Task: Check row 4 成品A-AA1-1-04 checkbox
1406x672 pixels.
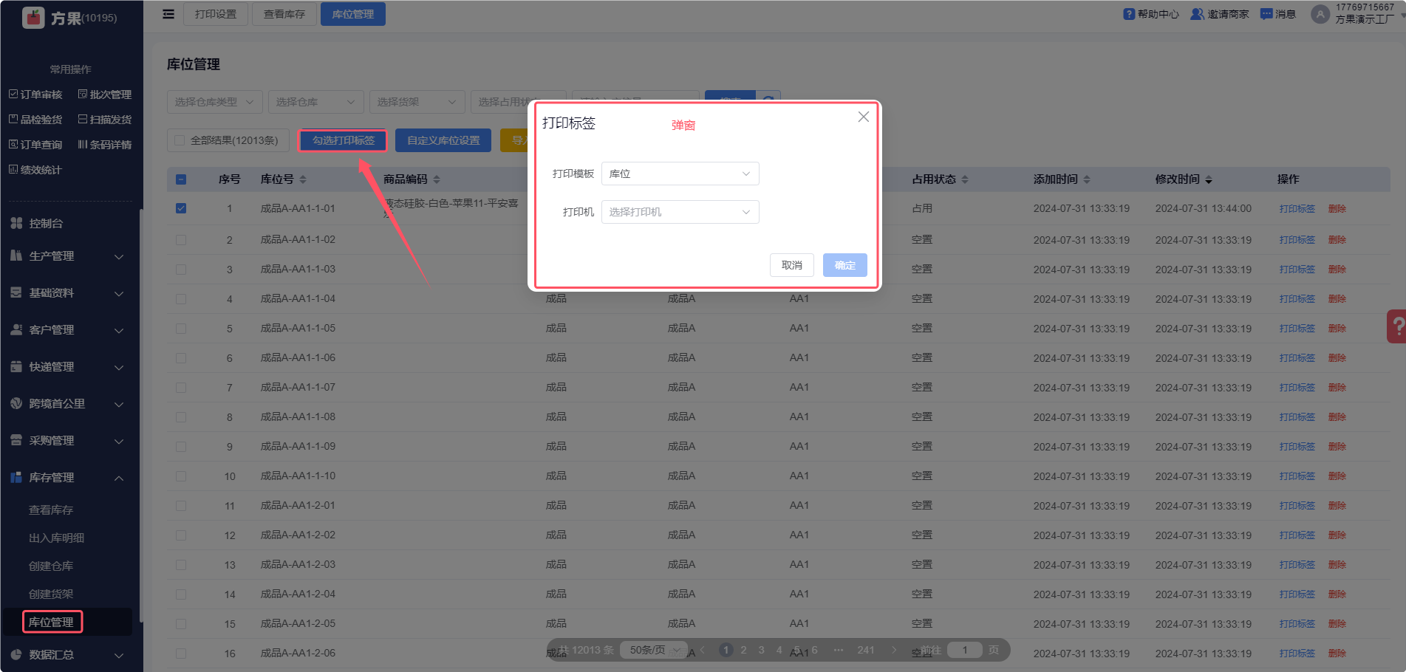Action: [181, 299]
